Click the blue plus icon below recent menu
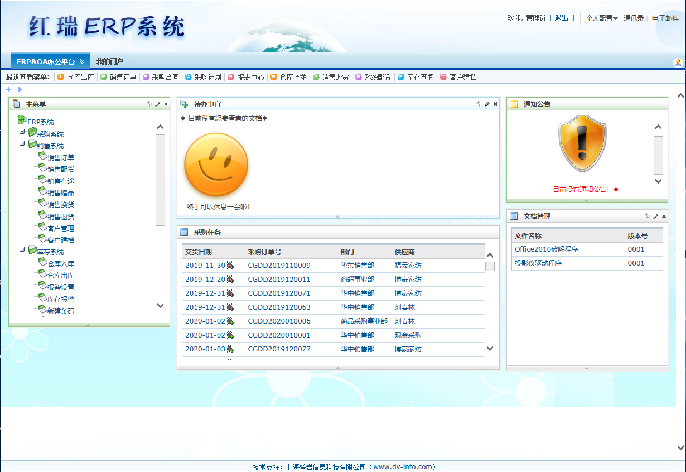This screenshot has height=472, width=686. (x=8, y=89)
